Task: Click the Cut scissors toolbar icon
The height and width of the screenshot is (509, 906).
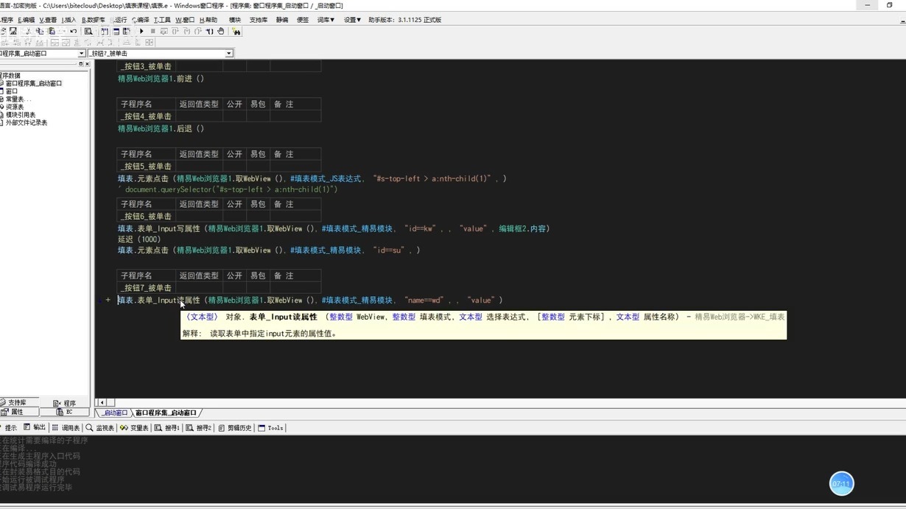Action: point(28,31)
